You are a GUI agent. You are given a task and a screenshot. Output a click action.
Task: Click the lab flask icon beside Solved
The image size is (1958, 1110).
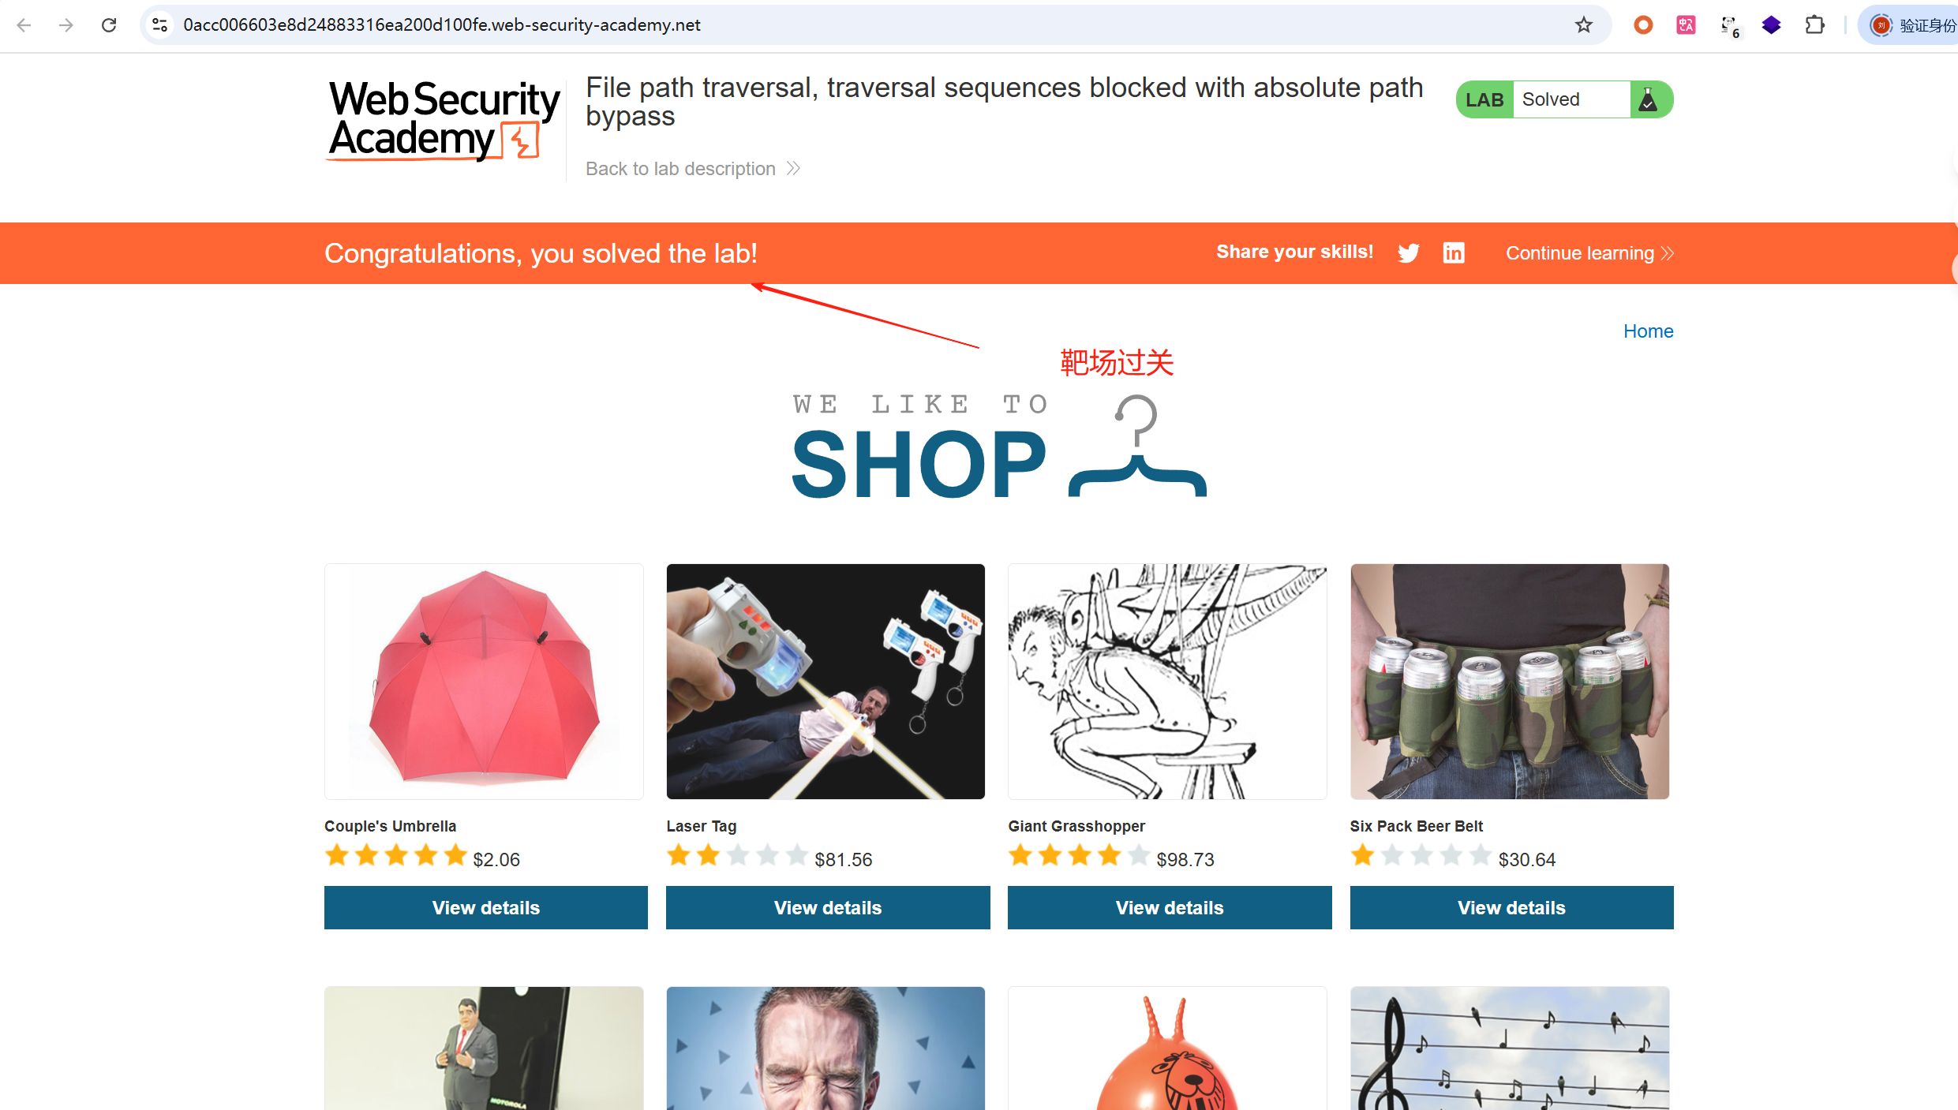coord(1648,99)
